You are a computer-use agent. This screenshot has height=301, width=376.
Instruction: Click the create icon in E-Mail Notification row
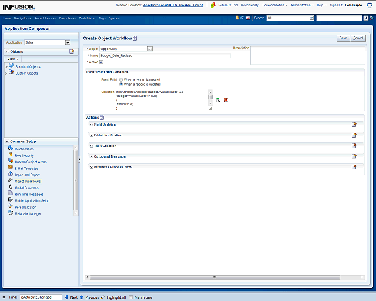(354, 135)
